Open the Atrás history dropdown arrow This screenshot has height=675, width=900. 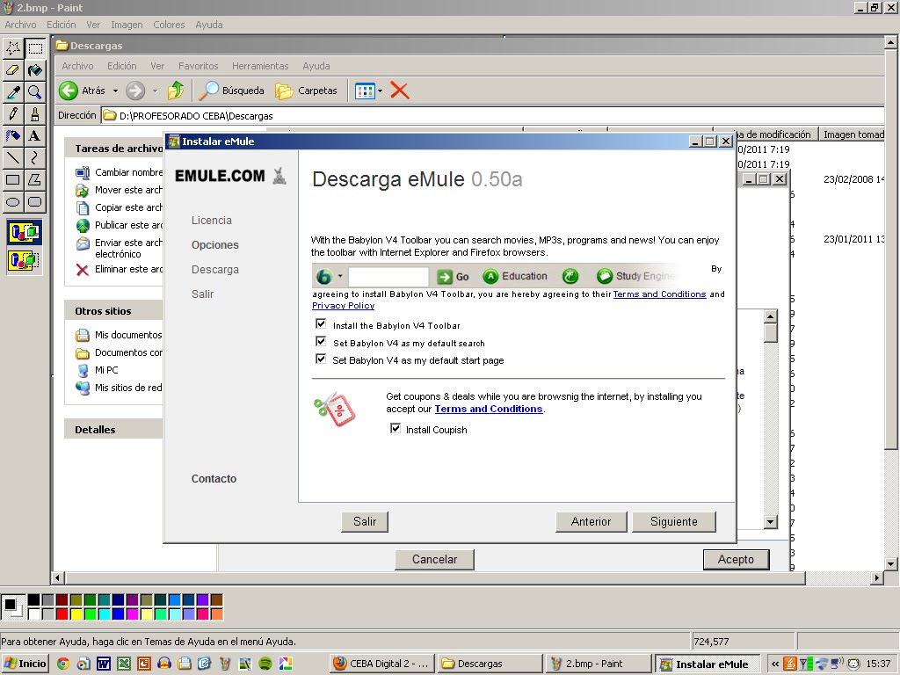tap(115, 91)
